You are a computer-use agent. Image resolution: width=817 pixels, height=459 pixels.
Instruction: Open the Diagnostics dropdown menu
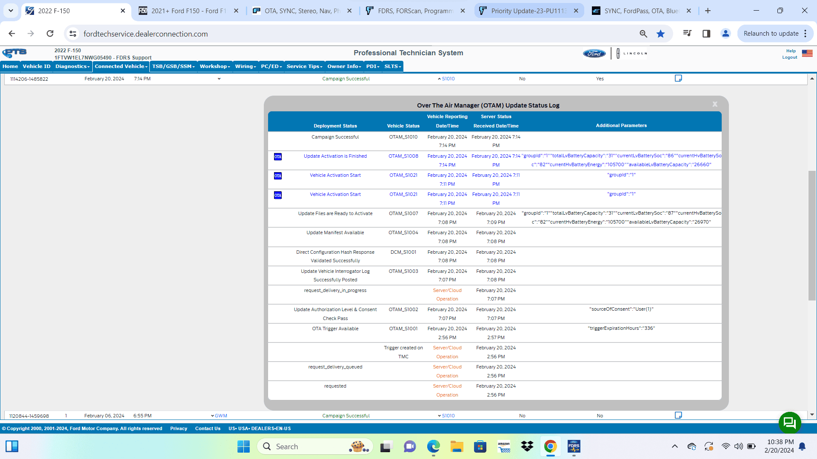click(x=72, y=66)
